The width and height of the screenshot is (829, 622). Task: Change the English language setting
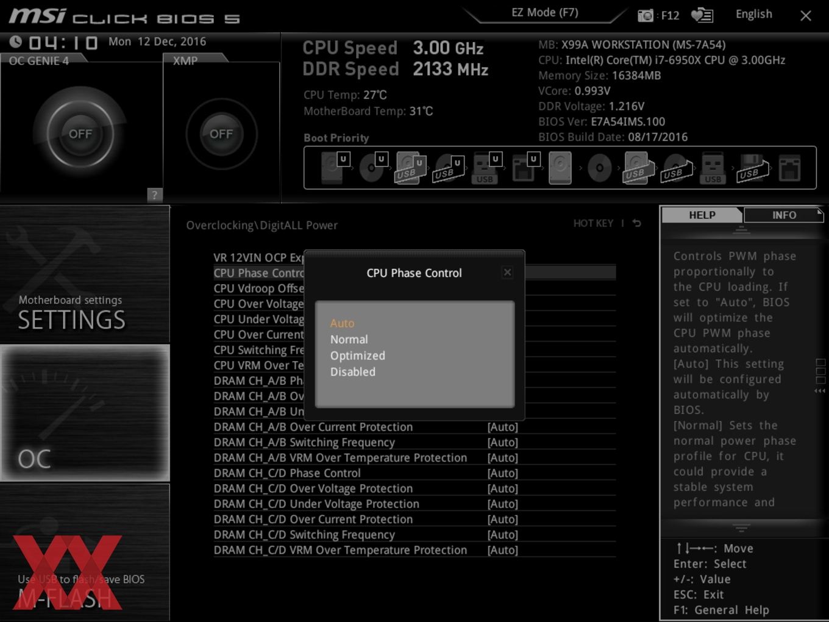tap(753, 14)
